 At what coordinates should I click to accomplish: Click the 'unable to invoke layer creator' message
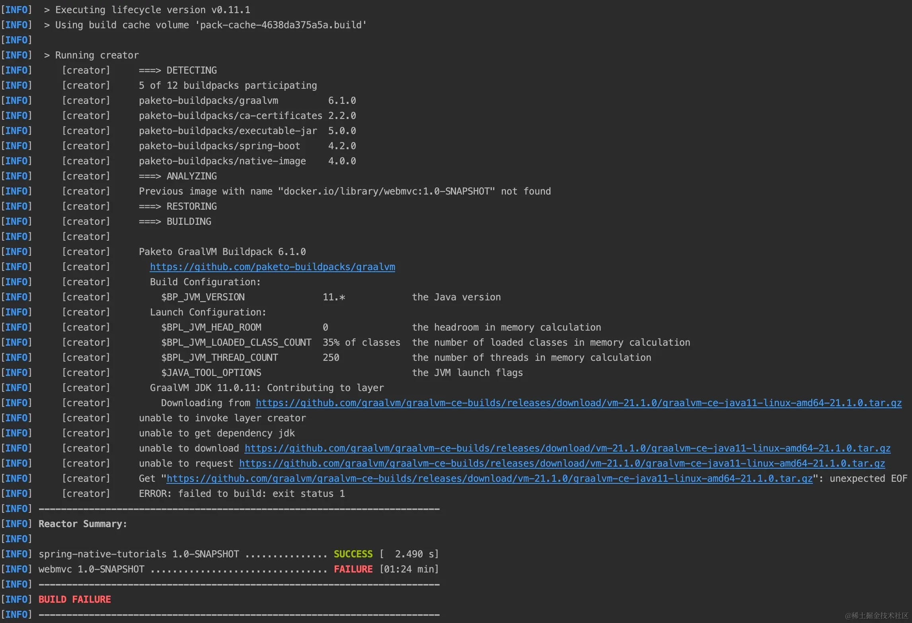pyautogui.click(x=222, y=418)
